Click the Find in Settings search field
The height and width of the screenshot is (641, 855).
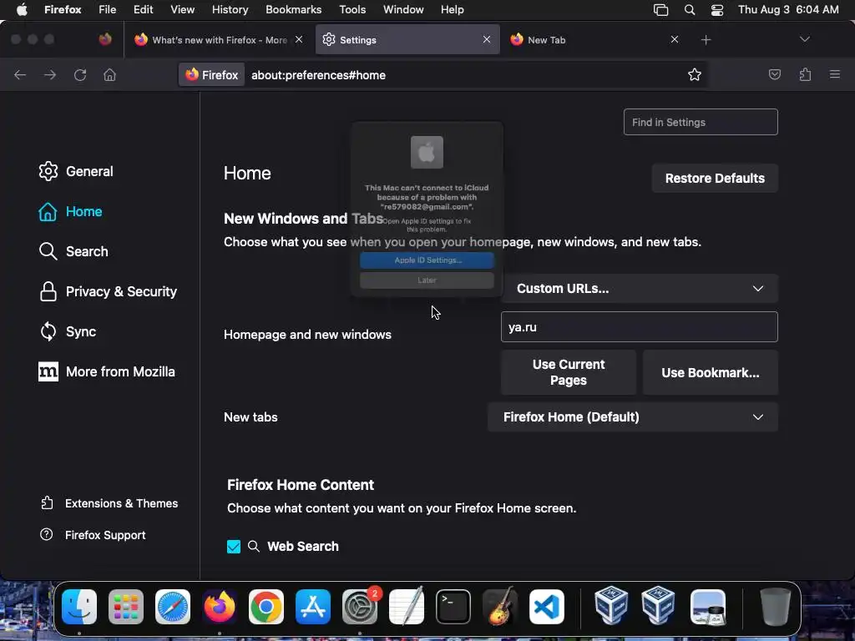[x=701, y=122]
